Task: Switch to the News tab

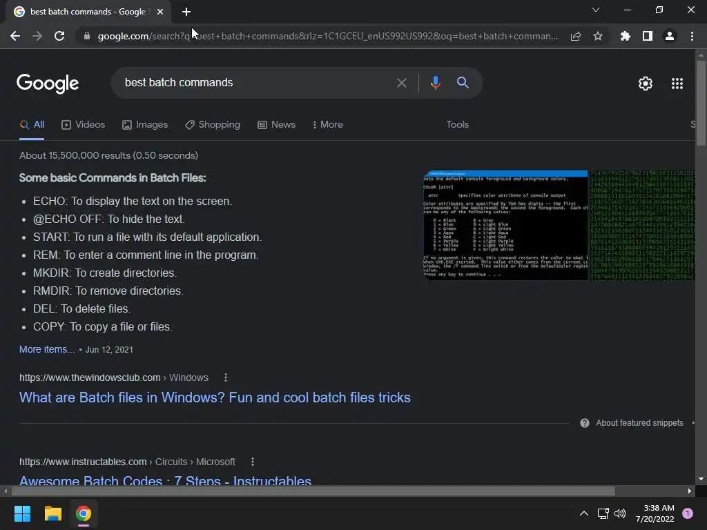Action: tap(276, 125)
